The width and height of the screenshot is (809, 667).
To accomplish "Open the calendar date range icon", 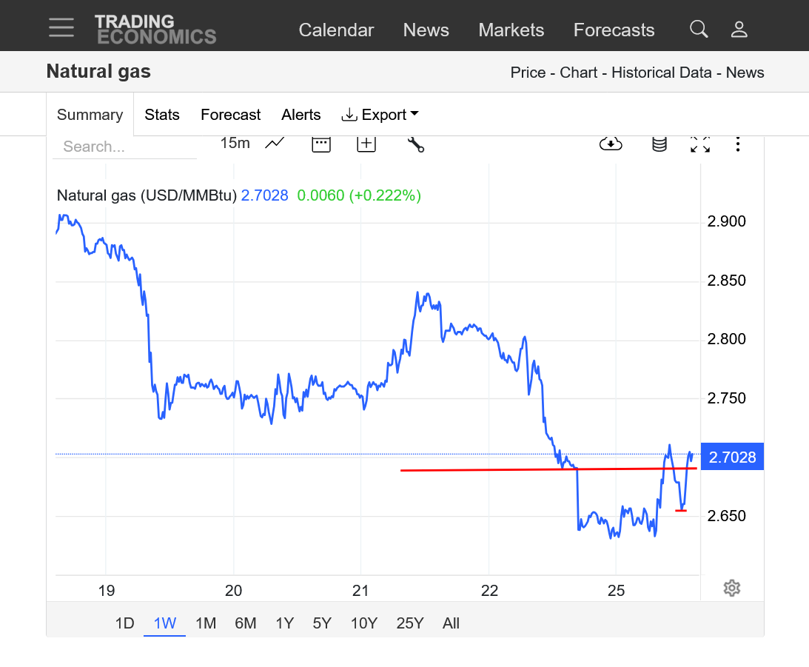I will [321, 144].
